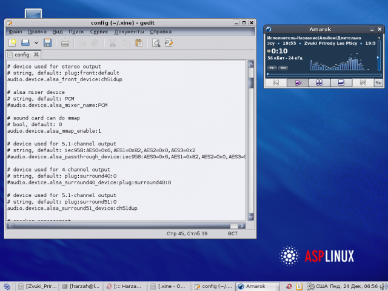Toggle the PL playlist button in Amarok

pos(272,68)
